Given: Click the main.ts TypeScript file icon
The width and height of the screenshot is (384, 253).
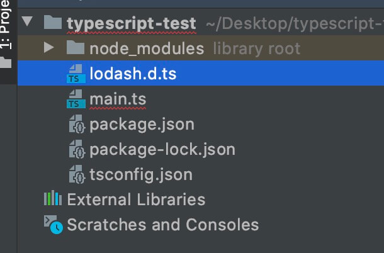Looking at the screenshot, I should [76, 99].
